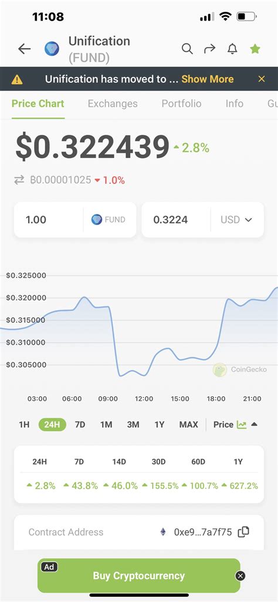Image resolution: width=278 pixels, height=602 pixels.
Task: Toggle the green favorite star
Action: 255,49
